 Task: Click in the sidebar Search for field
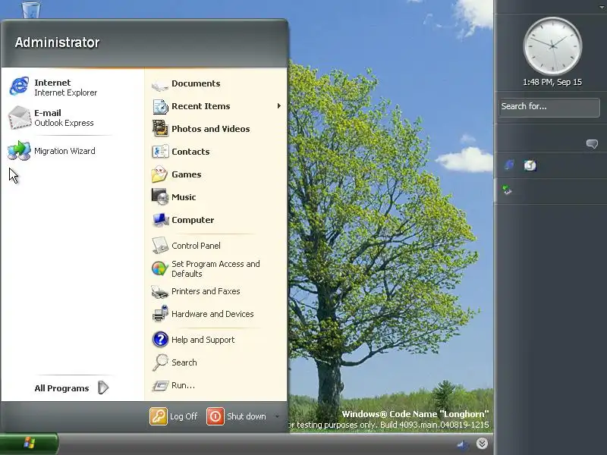coord(549,107)
